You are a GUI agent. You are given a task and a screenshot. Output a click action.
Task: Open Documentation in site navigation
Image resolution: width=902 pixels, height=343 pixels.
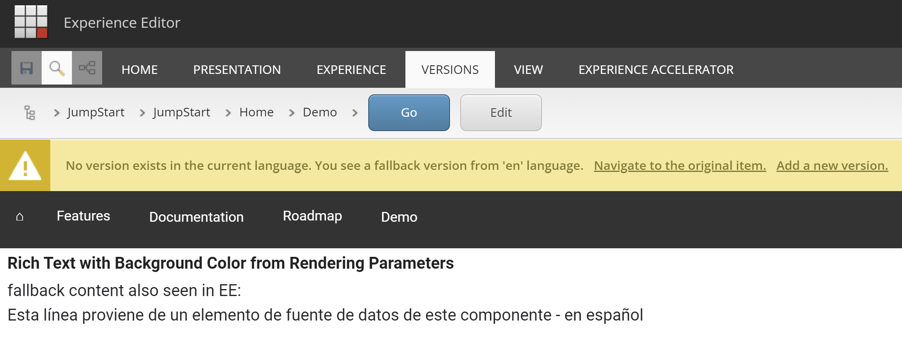[x=196, y=217]
